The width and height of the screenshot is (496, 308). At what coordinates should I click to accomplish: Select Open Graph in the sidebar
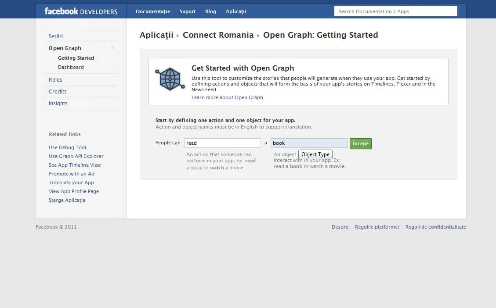(x=65, y=48)
